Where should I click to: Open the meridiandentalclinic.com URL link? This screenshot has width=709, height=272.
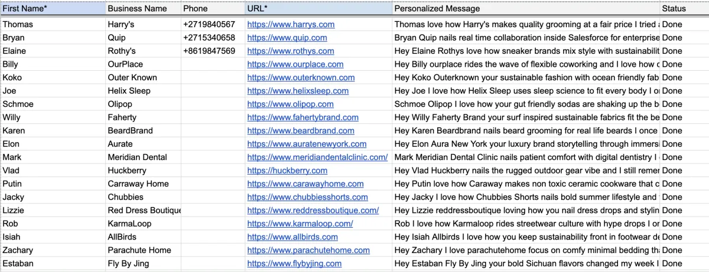coord(317,157)
